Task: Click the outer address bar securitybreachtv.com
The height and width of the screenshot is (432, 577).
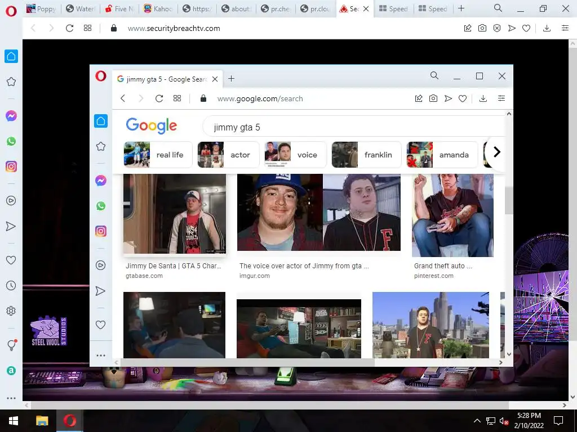Action: [174, 28]
